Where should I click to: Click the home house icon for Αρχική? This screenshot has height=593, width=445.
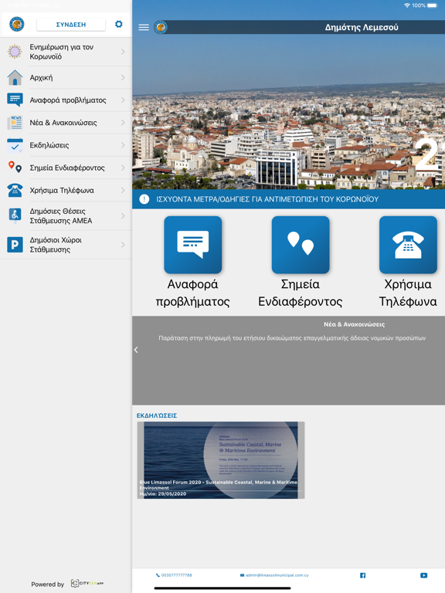coord(15,77)
